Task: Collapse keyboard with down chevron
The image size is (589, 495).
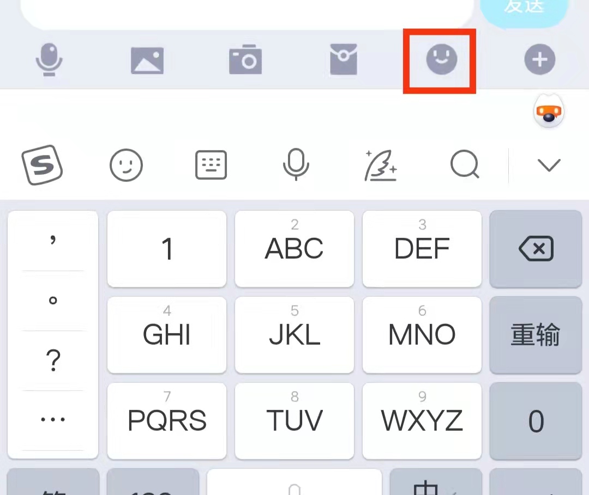Action: click(x=549, y=165)
